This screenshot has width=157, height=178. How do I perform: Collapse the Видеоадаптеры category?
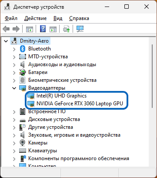(14, 88)
